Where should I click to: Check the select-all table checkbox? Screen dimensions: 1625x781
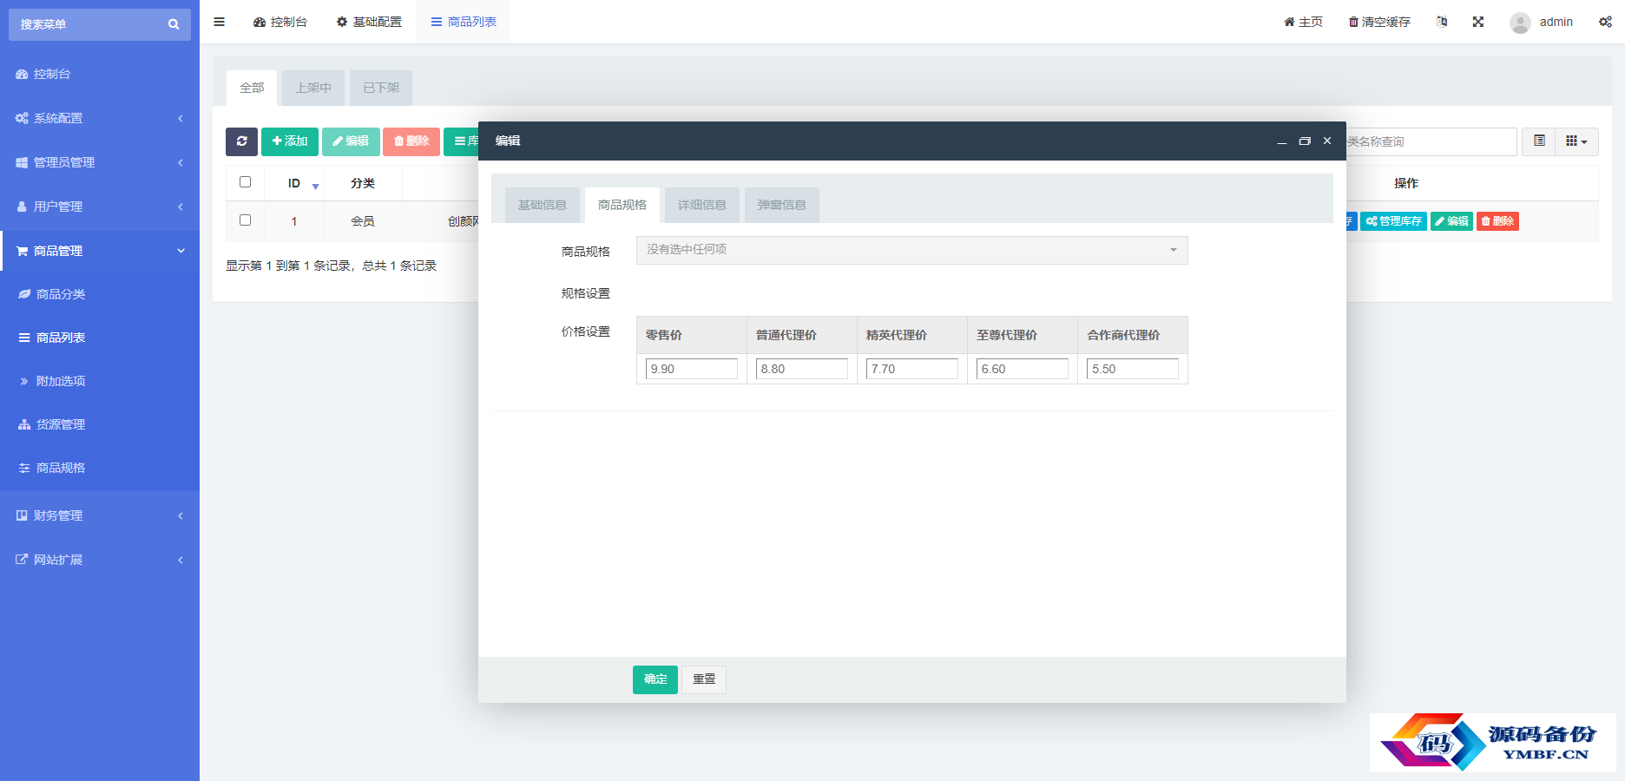pyautogui.click(x=245, y=182)
